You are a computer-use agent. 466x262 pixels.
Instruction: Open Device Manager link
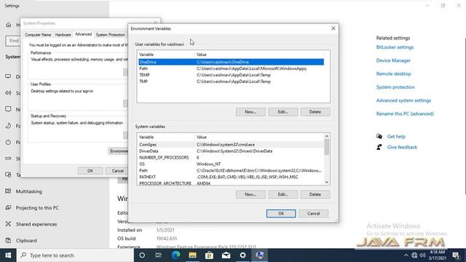[393, 60]
